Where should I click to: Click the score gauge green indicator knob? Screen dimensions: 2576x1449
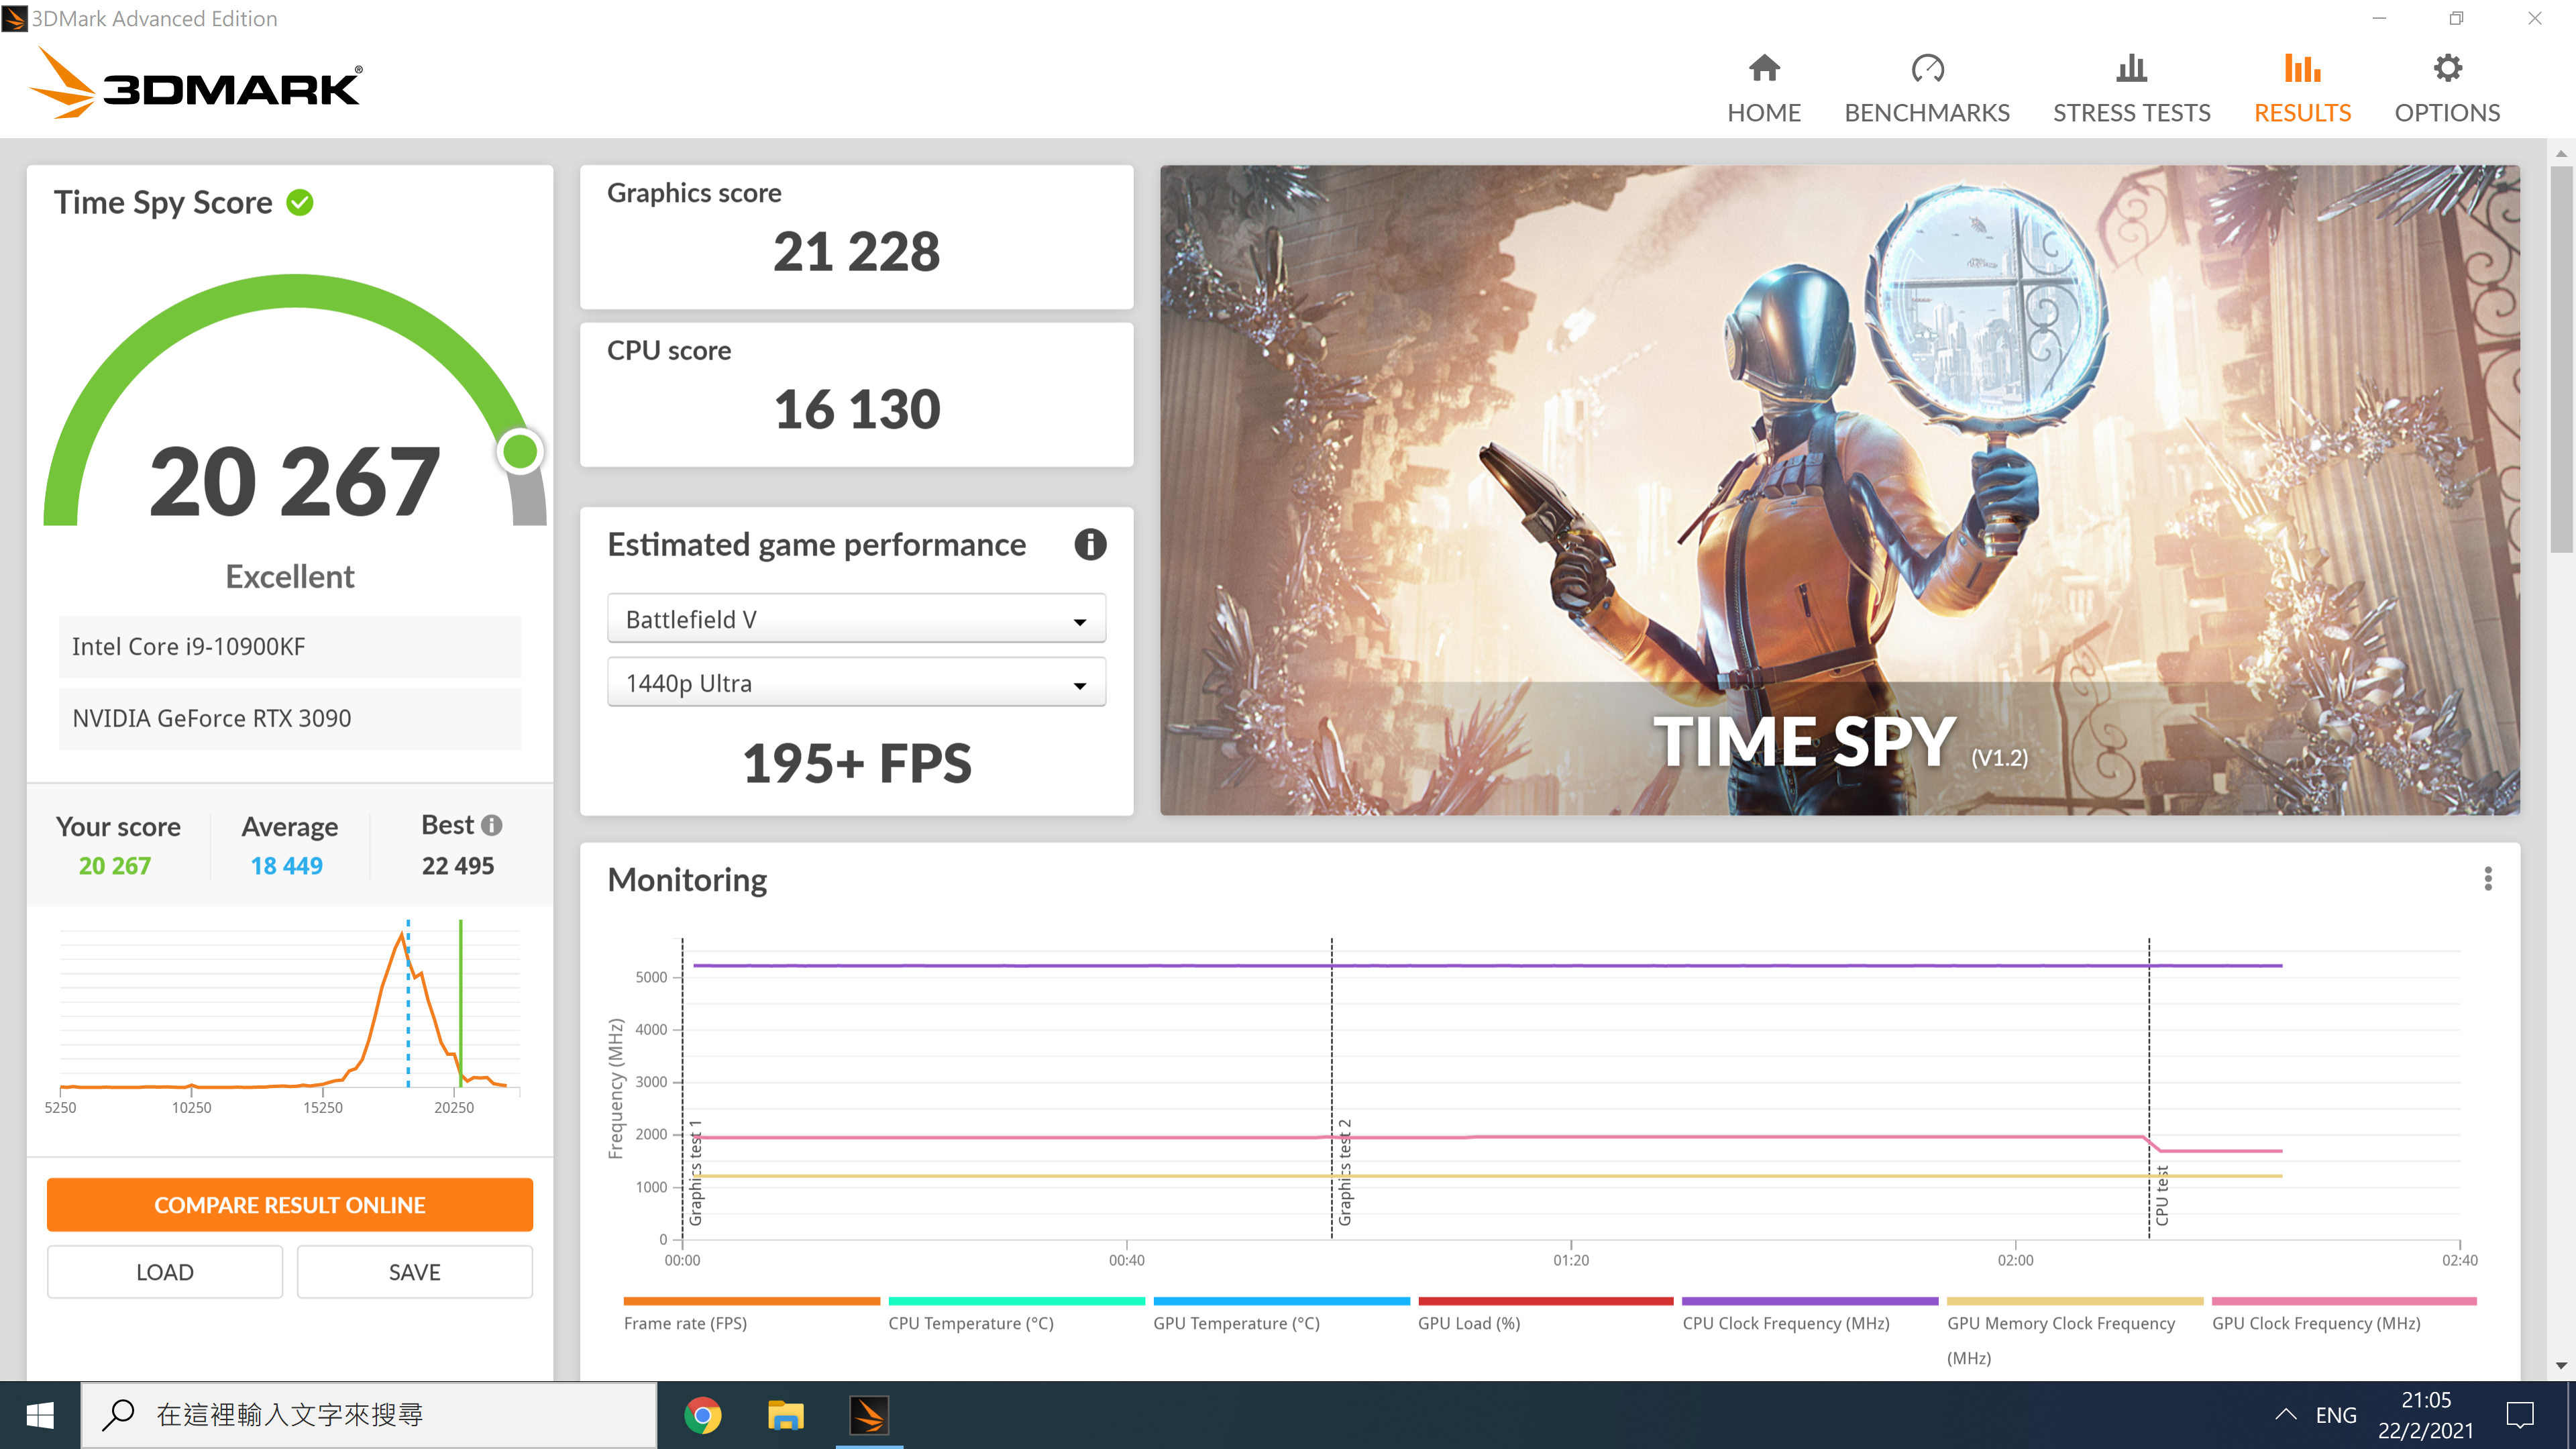pyautogui.click(x=520, y=451)
